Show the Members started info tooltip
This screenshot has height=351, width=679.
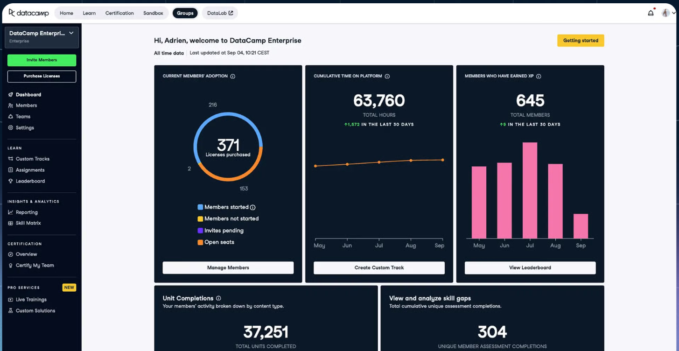252,207
